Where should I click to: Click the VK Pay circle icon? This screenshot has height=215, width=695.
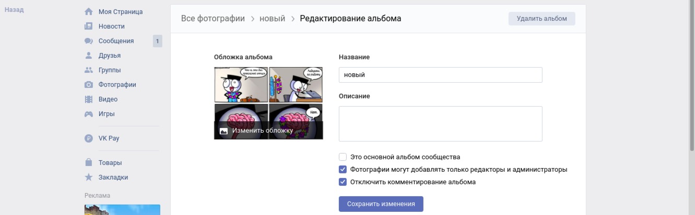tap(89, 138)
